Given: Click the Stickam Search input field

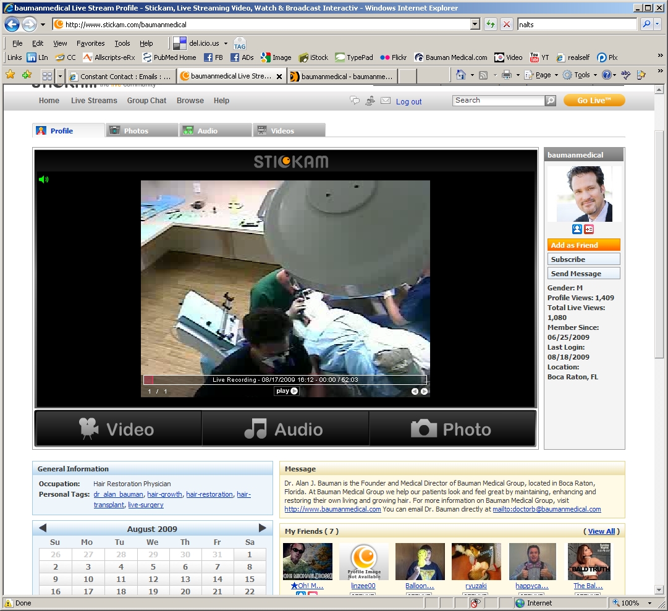Looking at the screenshot, I should pos(499,101).
